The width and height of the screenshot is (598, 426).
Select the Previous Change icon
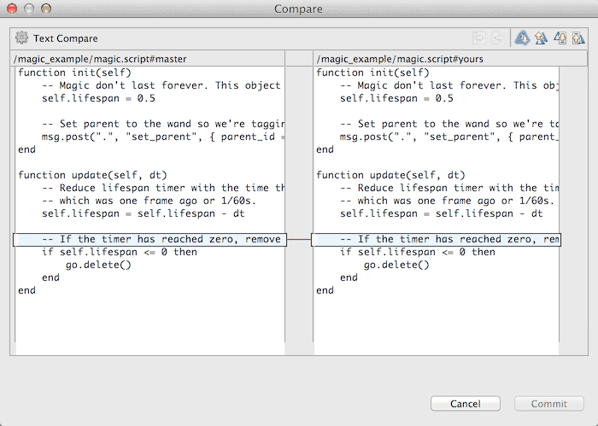click(x=578, y=38)
